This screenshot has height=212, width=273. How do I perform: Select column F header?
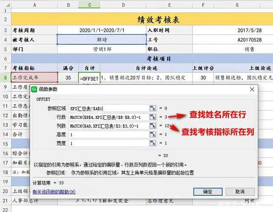(x=203, y=5)
